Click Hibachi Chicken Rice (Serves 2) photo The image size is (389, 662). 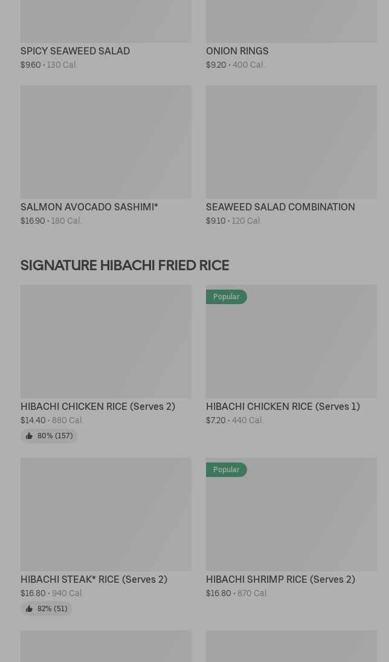click(x=106, y=342)
